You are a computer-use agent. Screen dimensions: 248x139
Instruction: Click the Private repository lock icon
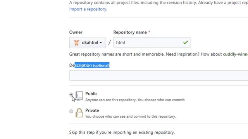point(79,113)
